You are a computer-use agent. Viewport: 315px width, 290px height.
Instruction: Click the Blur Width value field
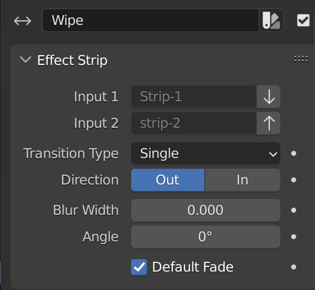tap(205, 210)
